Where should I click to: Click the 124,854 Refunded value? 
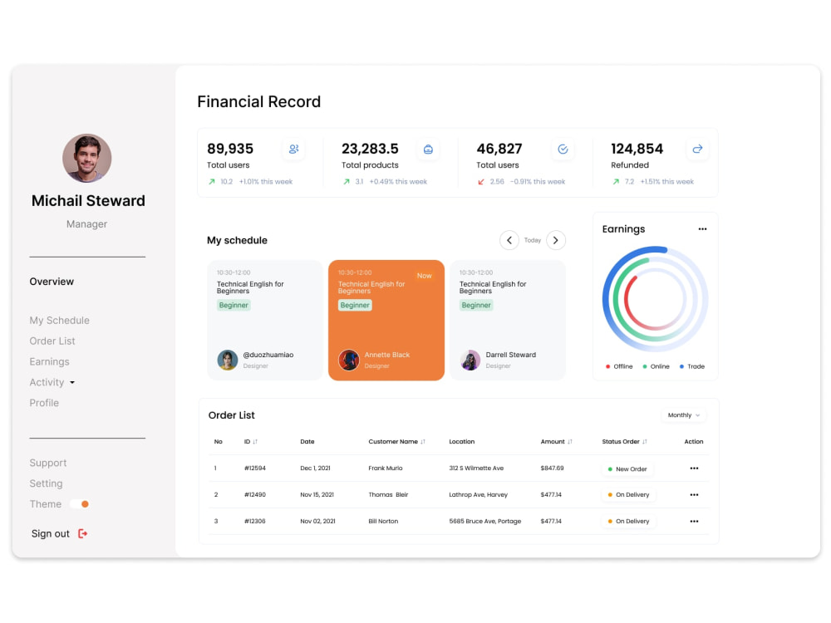[x=637, y=149]
